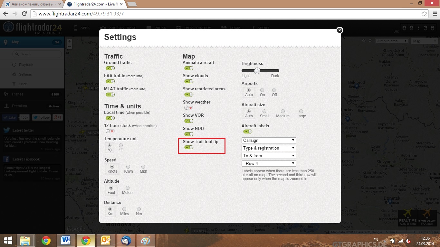Click the Google +1 icon in sidebar
Viewport: 440px width, 247px height.
[58, 117]
